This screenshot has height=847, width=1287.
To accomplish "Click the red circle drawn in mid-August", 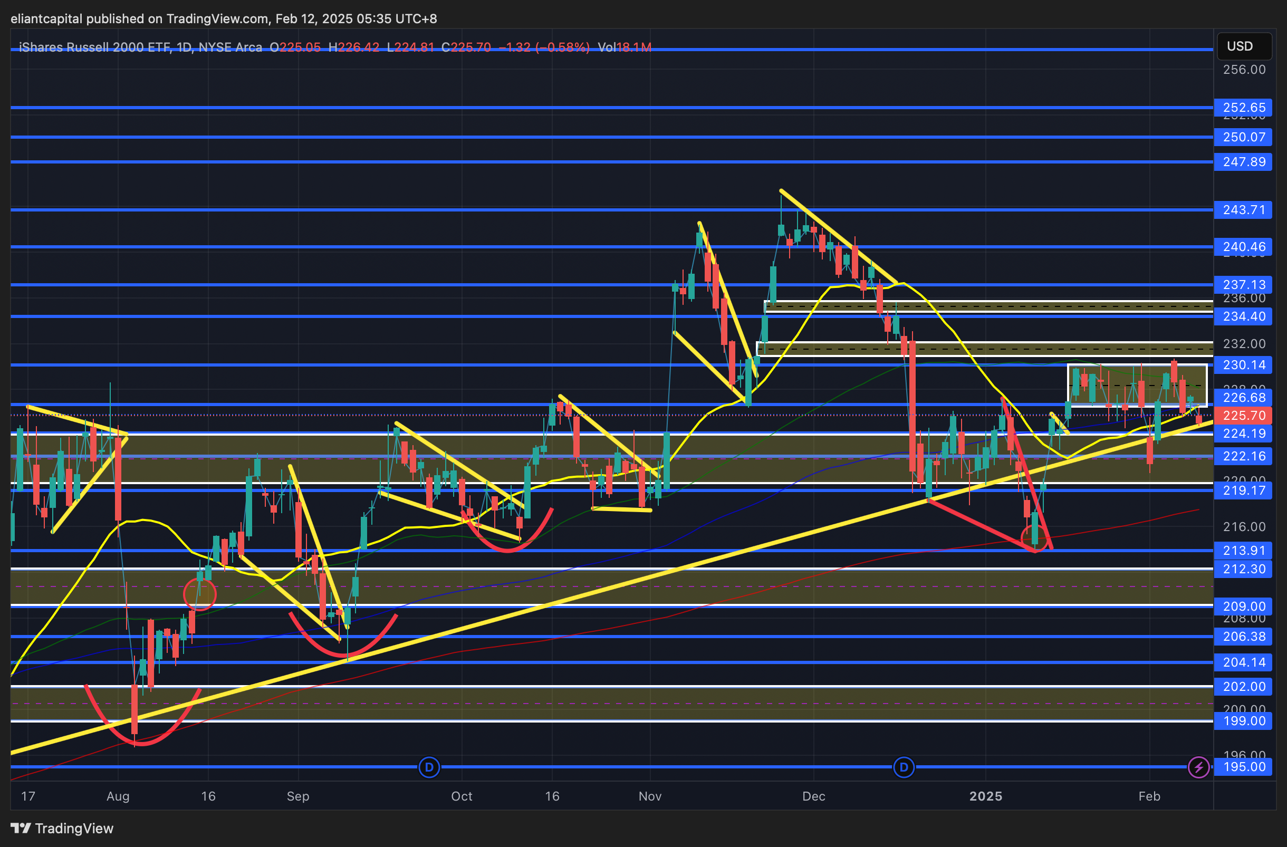I will (x=199, y=594).
